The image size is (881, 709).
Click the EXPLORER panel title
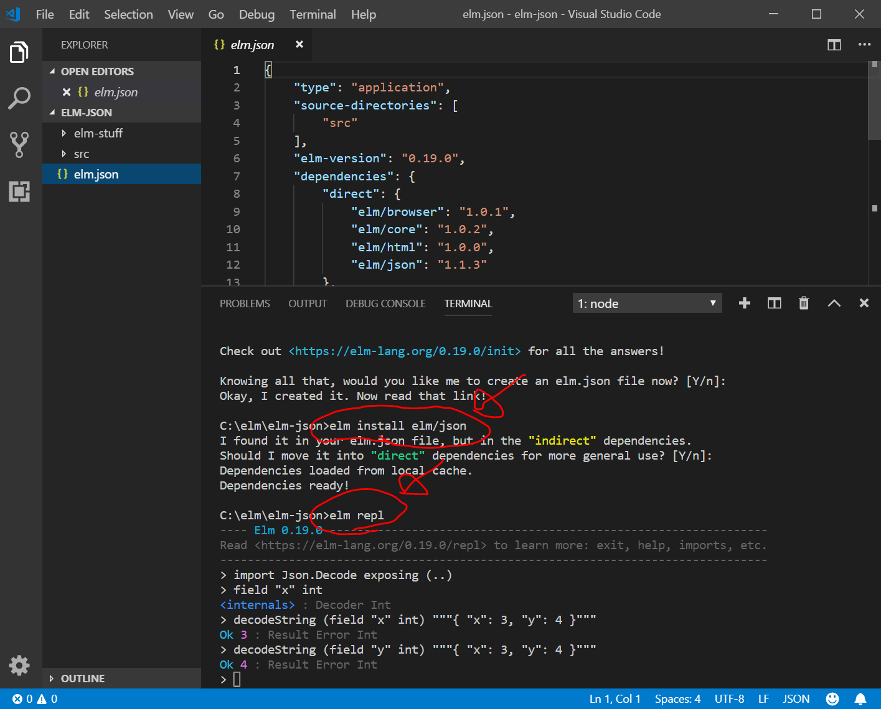(84, 45)
